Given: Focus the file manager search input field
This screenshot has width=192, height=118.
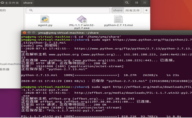Looking at the screenshot, I should [68, 10].
